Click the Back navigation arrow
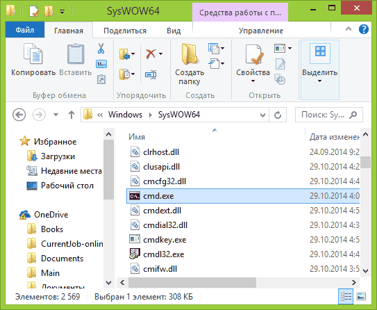The width and height of the screenshot is (377, 310). pos(19,115)
